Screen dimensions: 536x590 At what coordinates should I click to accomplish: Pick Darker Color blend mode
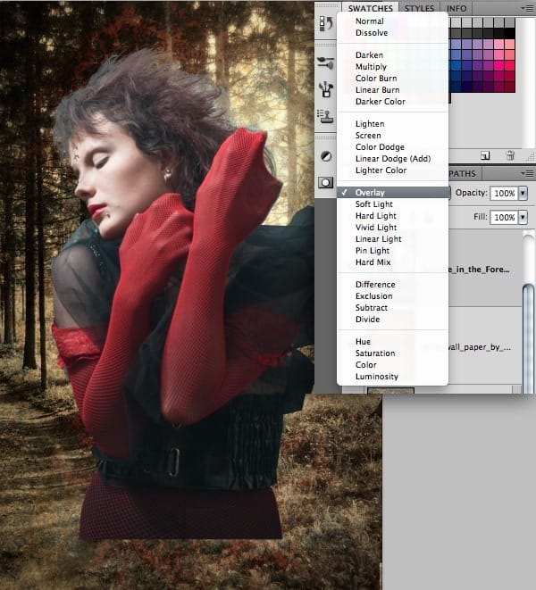pyautogui.click(x=392, y=102)
